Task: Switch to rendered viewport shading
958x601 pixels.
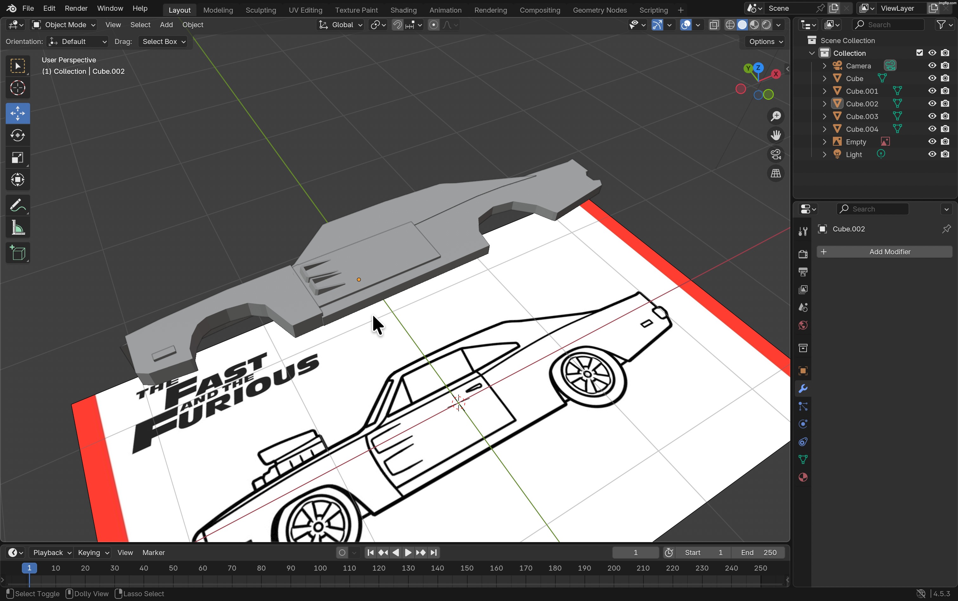Action: click(767, 25)
